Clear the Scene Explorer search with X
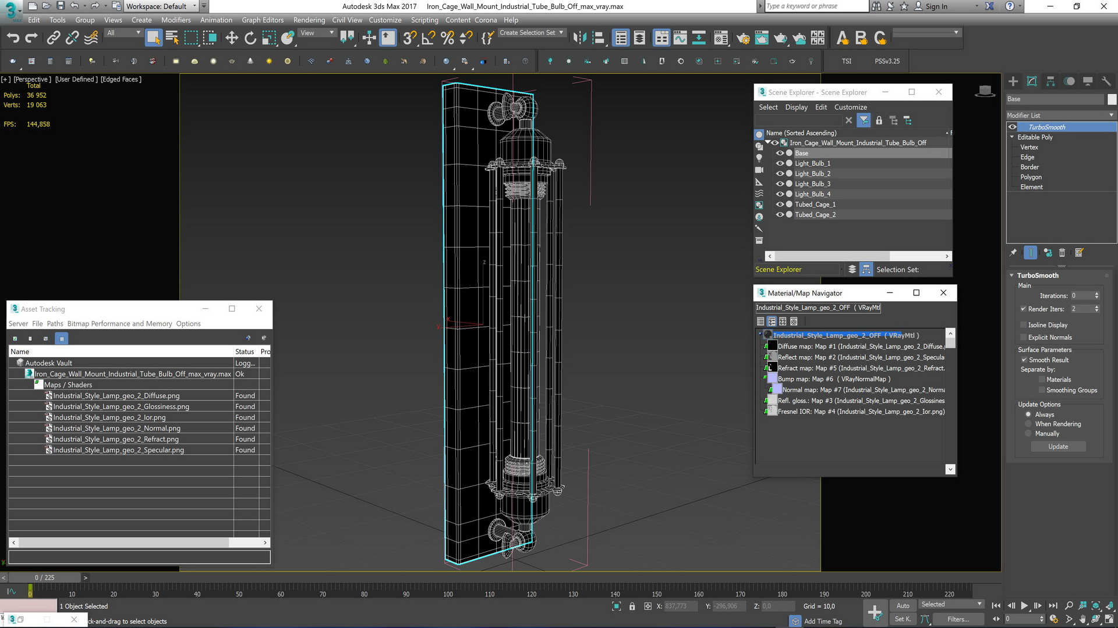 pos(849,120)
